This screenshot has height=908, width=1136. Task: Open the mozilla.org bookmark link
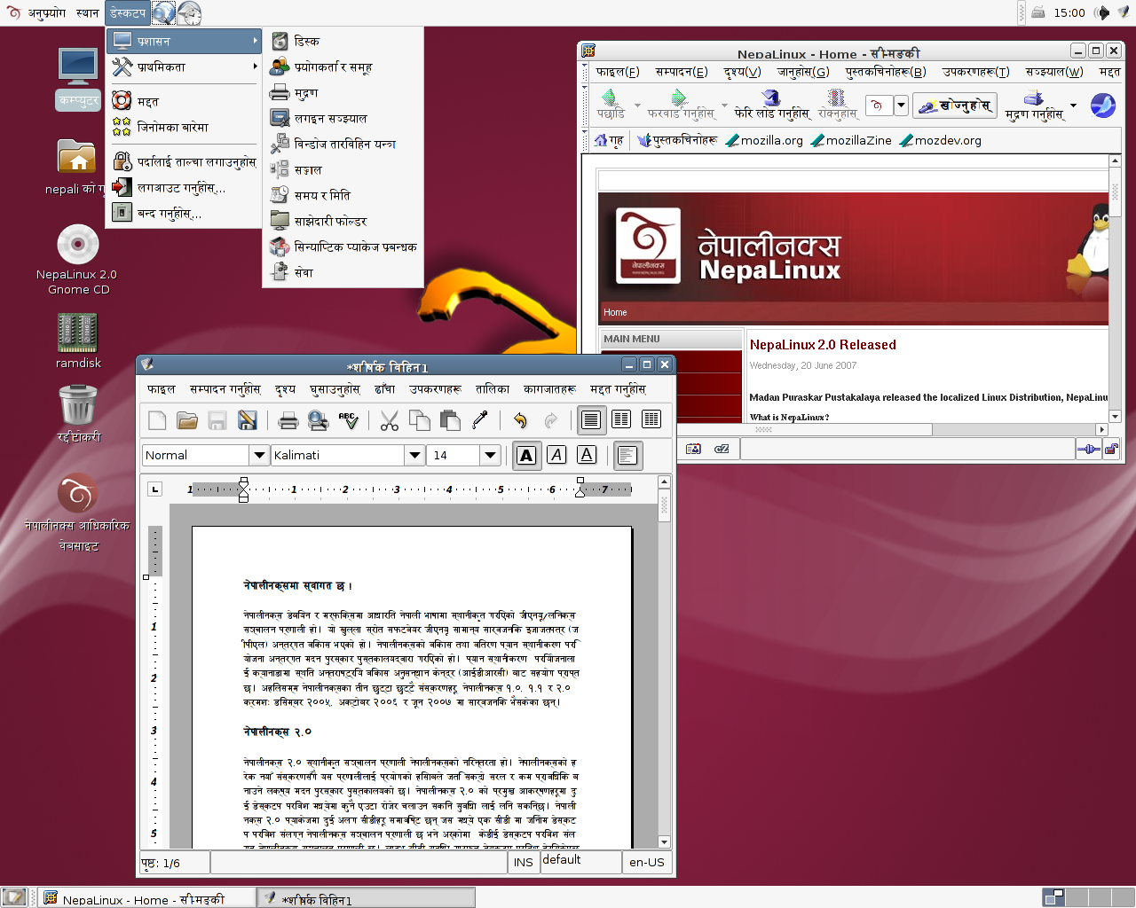[764, 140]
